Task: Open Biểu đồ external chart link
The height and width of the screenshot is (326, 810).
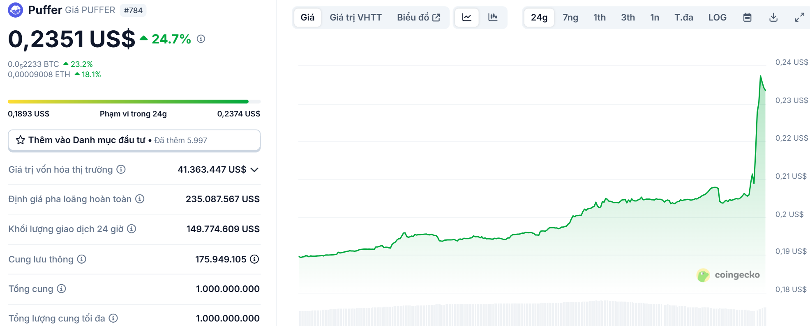Action: (x=419, y=18)
